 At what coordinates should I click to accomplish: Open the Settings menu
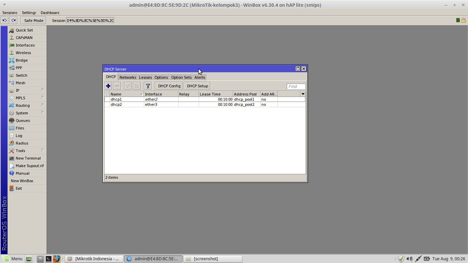click(29, 13)
